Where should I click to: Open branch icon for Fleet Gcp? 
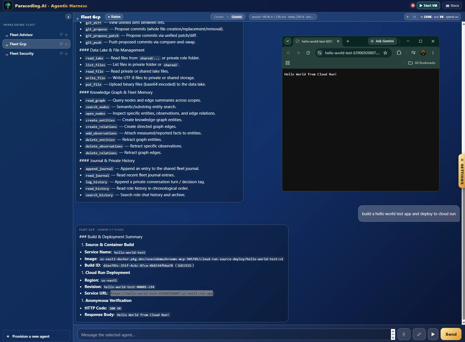coord(61,44)
